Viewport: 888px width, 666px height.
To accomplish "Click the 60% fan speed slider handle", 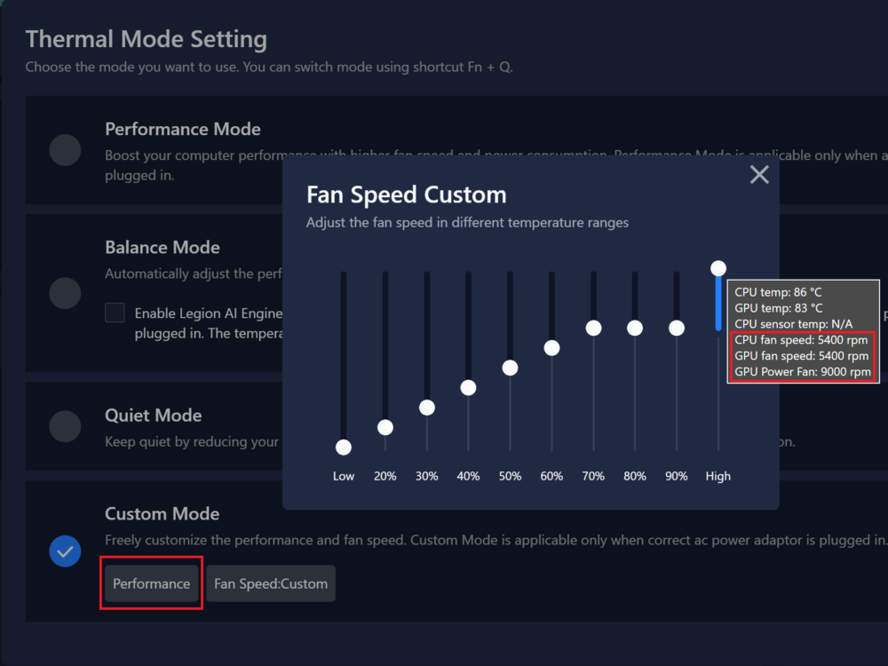I will 551,347.
